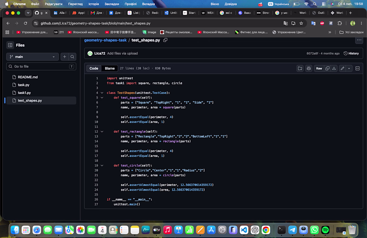Collapse the Files side panel
The image size is (367, 238).
pyautogui.click(x=10, y=45)
